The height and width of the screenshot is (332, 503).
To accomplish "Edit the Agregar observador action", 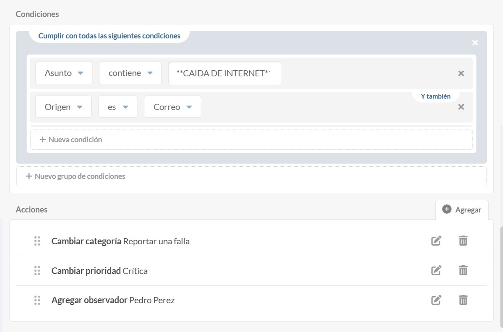I will pyautogui.click(x=436, y=300).
